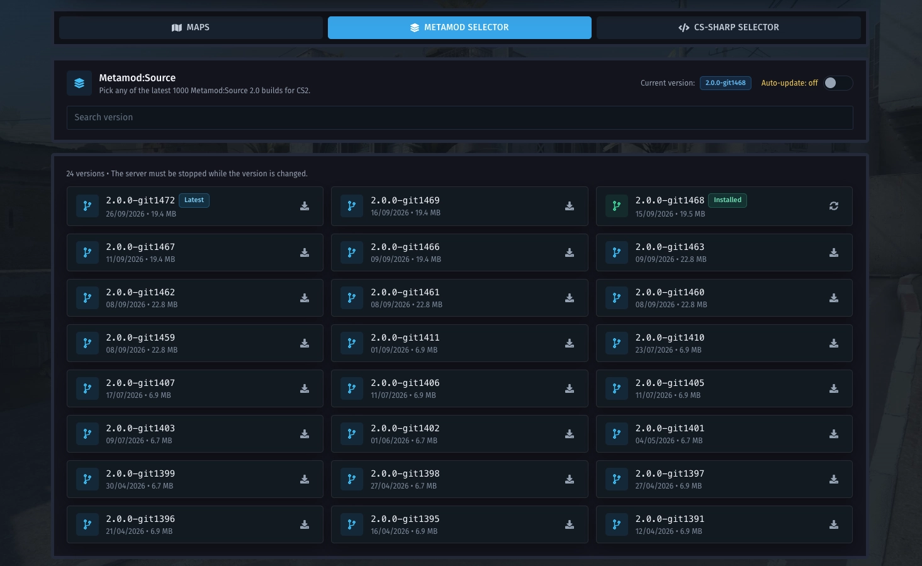922x566 pixels.
Task: Click the Search version input field
Action: 460,118
